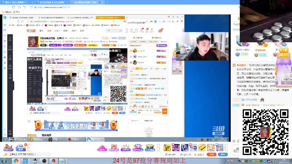Open the OBS Studio taskbar icon
The height and width of the screenshot is (164, 292).
pyautogui.click(x=44, y=161)
